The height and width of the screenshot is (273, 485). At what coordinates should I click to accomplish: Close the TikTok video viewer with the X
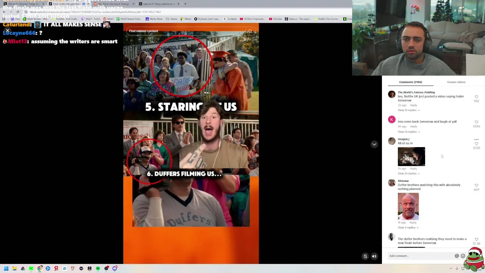(x=7, y=31)
